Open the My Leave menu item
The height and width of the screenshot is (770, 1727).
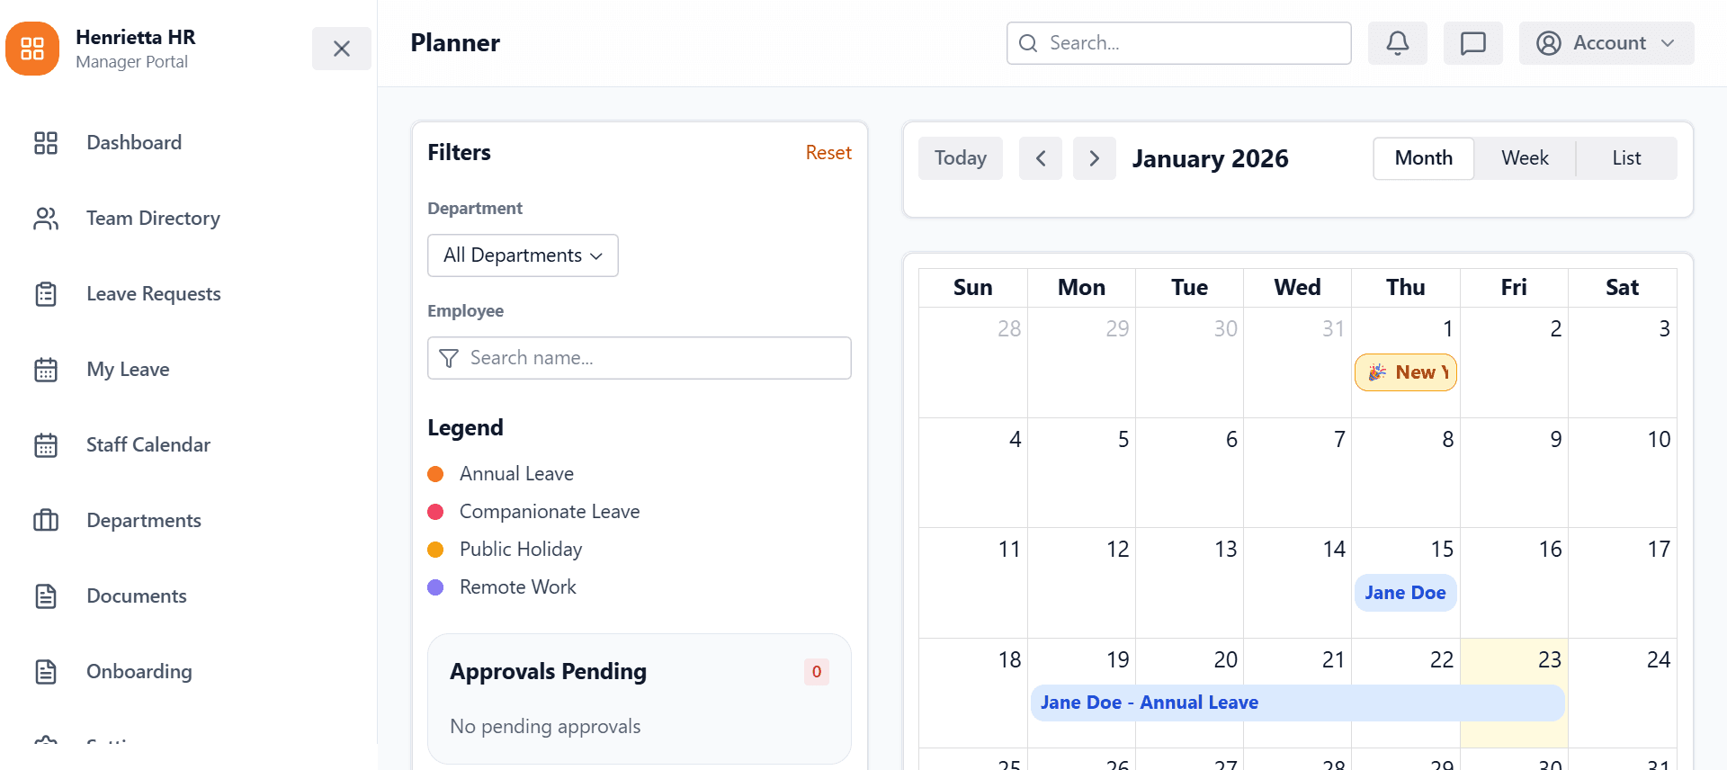point(128,369)
